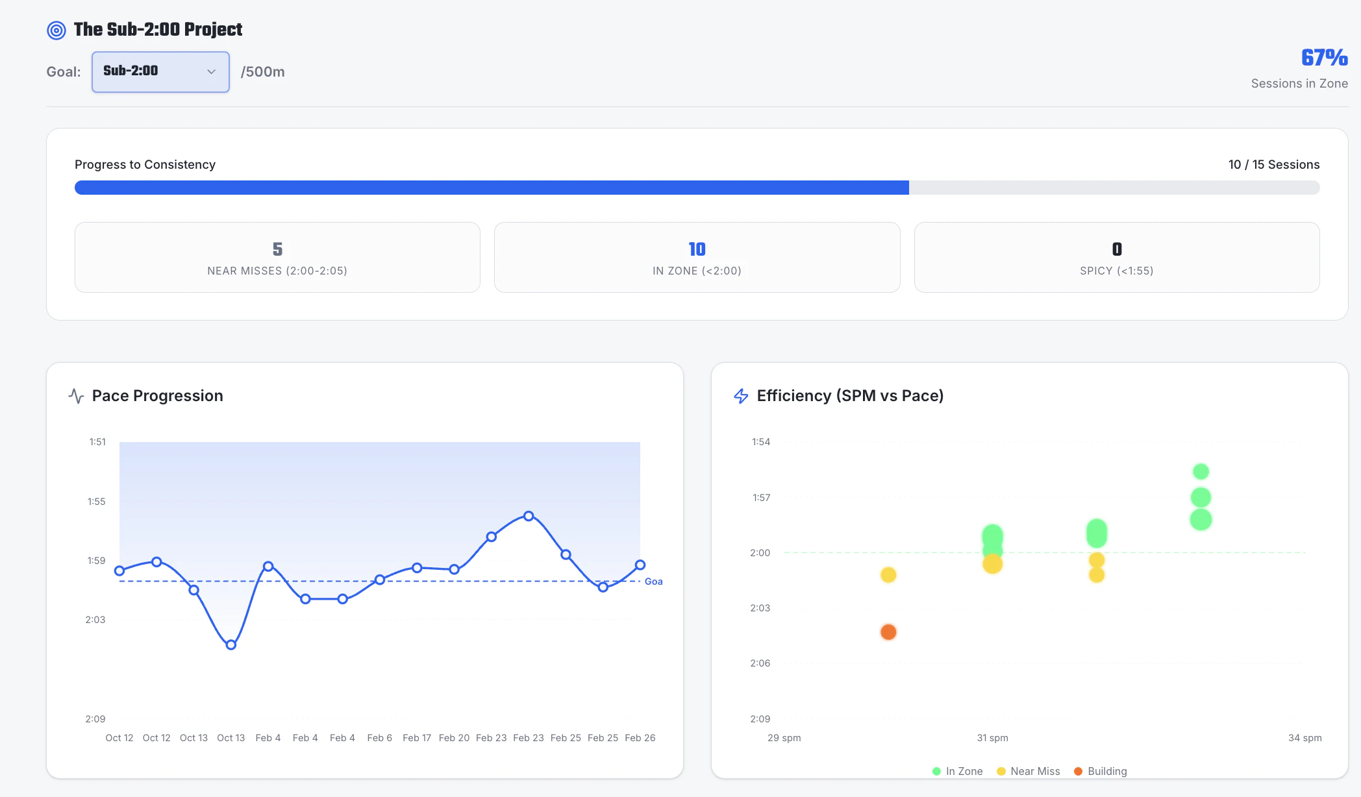
Task: Open the Sub-2:00 goal dropdown
Action: (160, 71)
